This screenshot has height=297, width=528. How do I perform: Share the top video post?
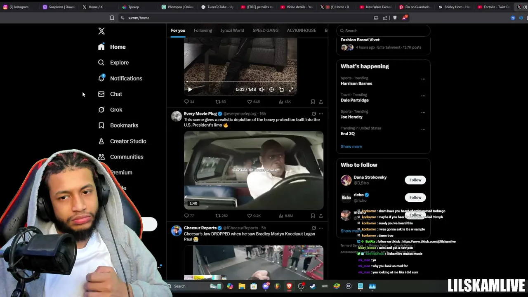(x=321, y=101)
